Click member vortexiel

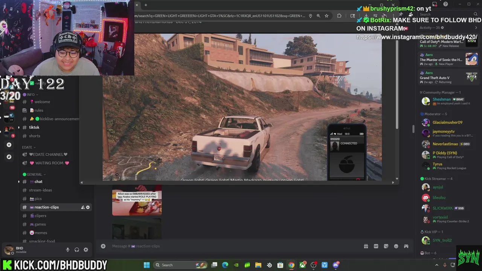click(x=448, y=219)
